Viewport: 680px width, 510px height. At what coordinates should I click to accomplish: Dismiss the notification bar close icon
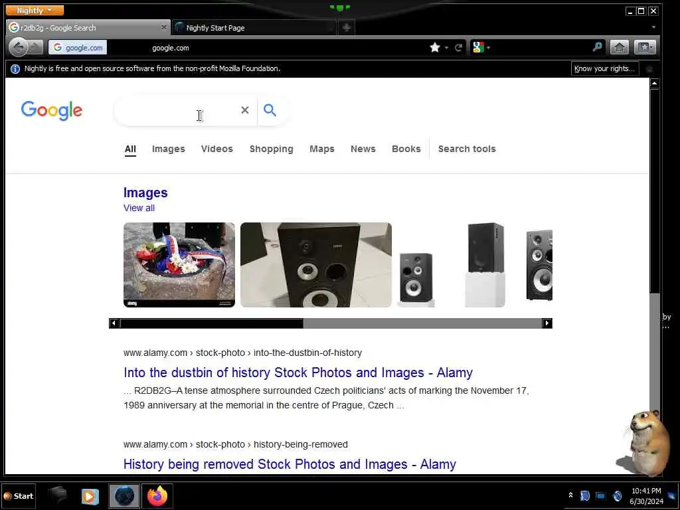click(x=649, y=69)
